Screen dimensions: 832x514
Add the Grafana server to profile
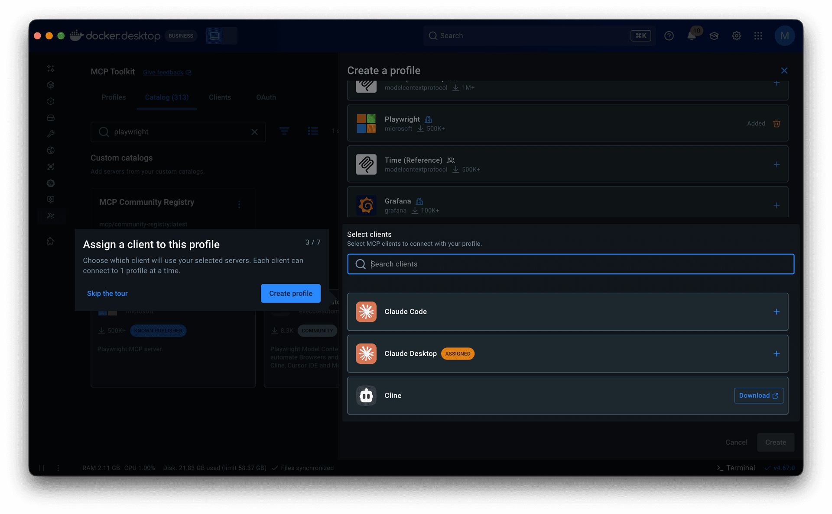(x=777, y=206)
